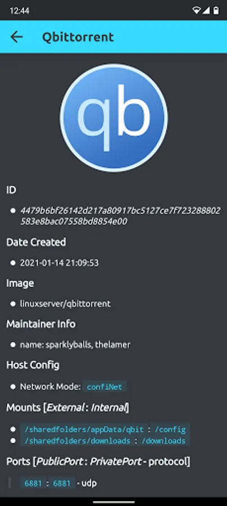
Task: Tap the qBittorrent logo image
Action: (114, 118)
